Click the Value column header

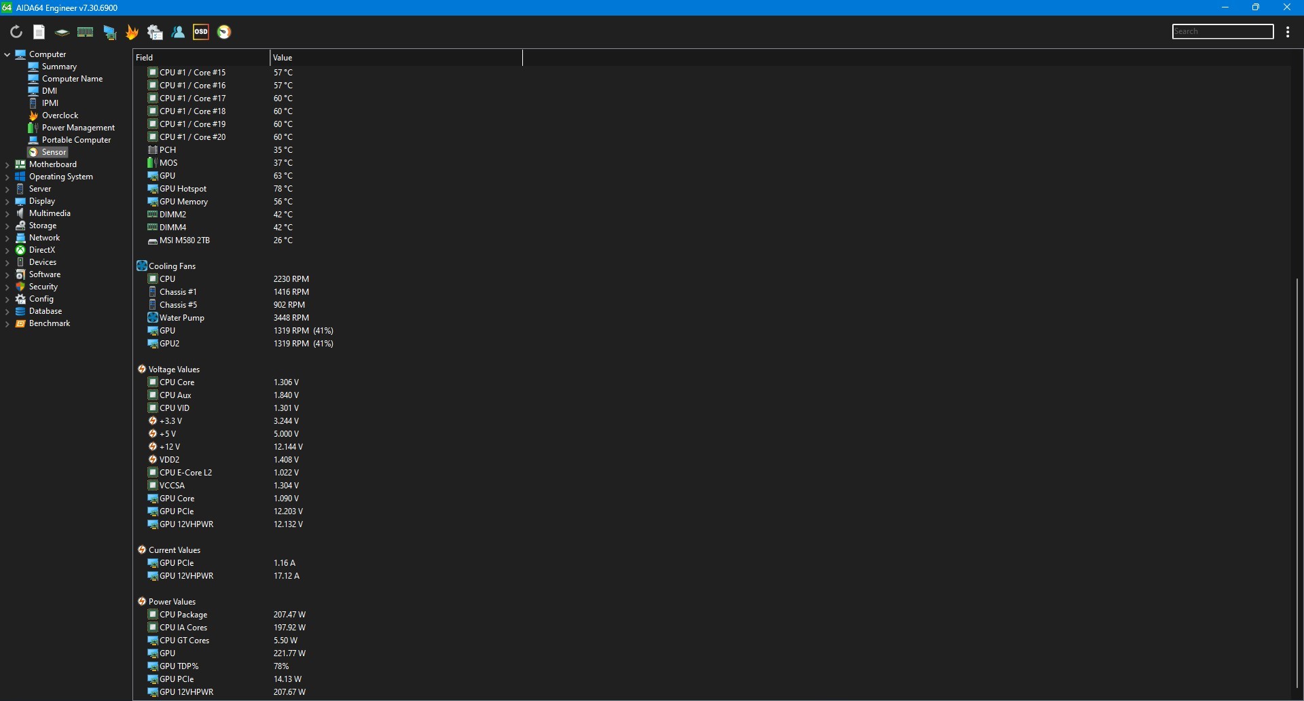(x=396, y=58)
